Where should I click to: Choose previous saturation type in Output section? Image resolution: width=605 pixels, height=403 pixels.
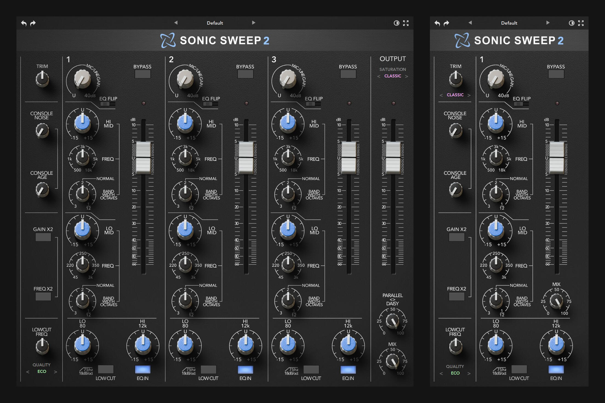click(379, 76)
